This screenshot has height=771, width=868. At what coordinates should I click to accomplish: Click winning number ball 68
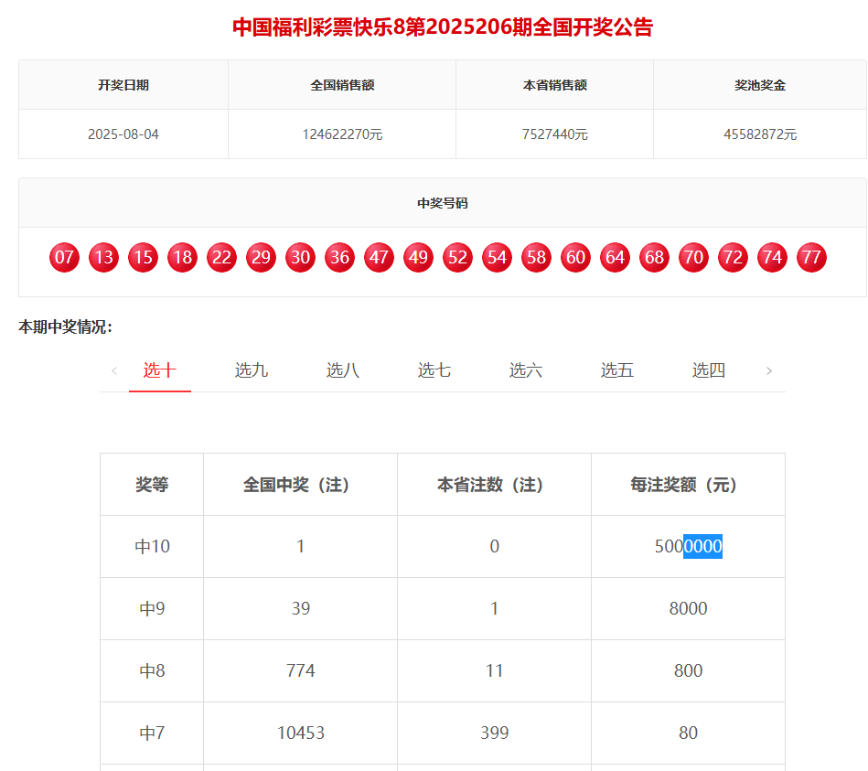pyautogui.click(x=654, y=257)
